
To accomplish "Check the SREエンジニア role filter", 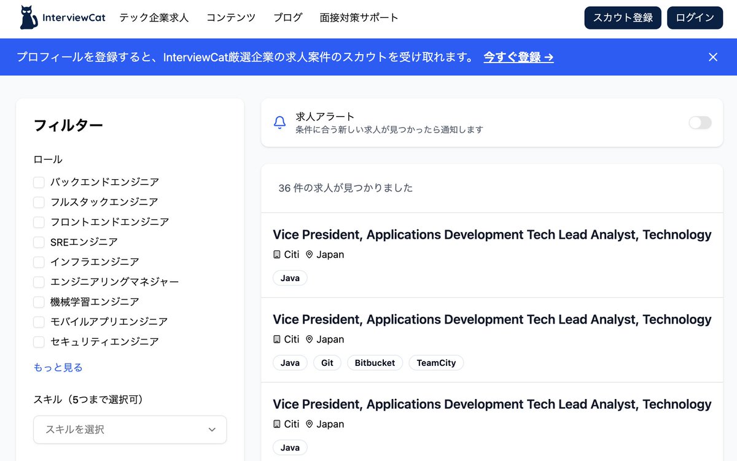I will tap(39, 242).
